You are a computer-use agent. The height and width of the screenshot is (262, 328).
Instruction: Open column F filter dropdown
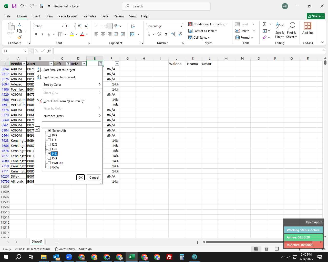[117, 64]
